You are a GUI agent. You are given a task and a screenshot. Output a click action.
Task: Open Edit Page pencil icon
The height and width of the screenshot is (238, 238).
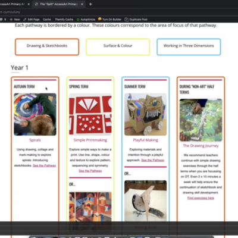[x=24, y=20]
